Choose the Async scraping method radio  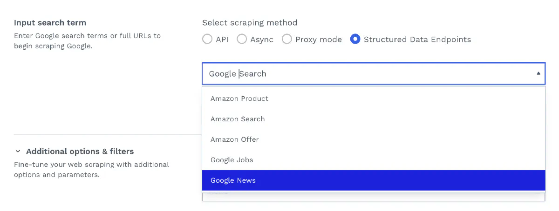point(242,40)
